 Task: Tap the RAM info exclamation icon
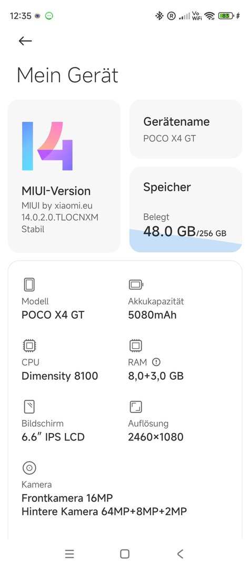156,362
